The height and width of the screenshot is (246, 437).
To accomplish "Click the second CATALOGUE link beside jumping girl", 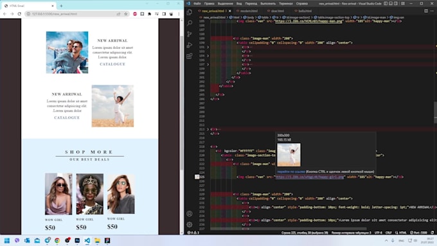I will pos(67,118).
